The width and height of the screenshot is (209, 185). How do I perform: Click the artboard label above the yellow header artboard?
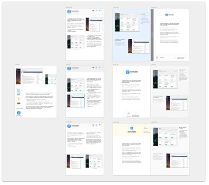[116, 122]
